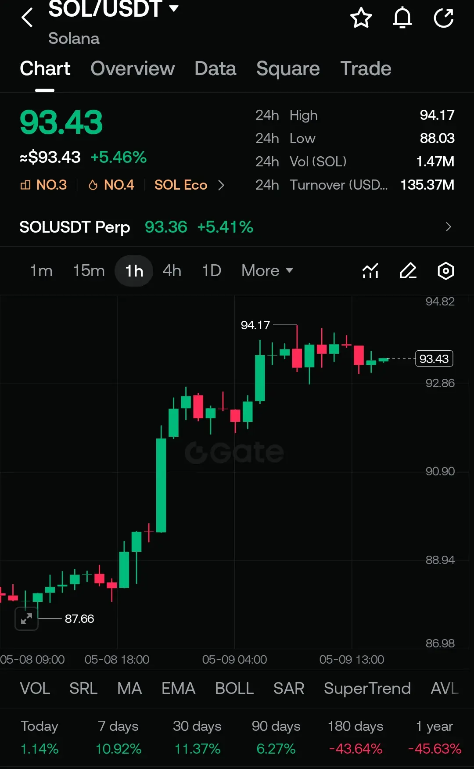Tap 30 days performance 11.37%

click(x=197, y=749)
